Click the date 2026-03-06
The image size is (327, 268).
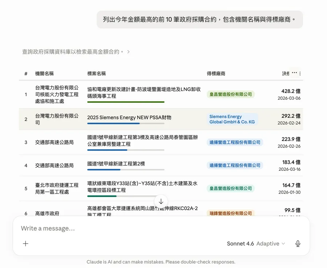point(289,98)
